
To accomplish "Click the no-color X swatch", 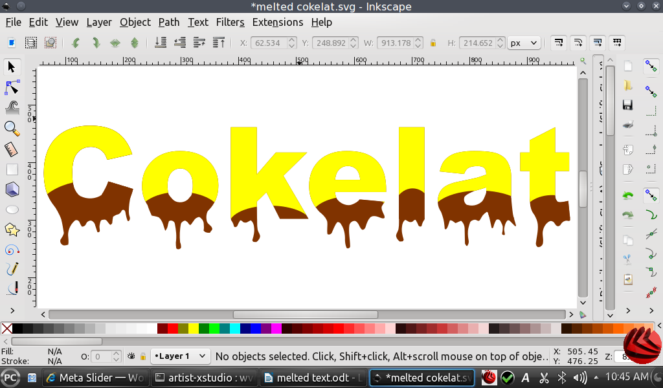I will pos(6,328).
